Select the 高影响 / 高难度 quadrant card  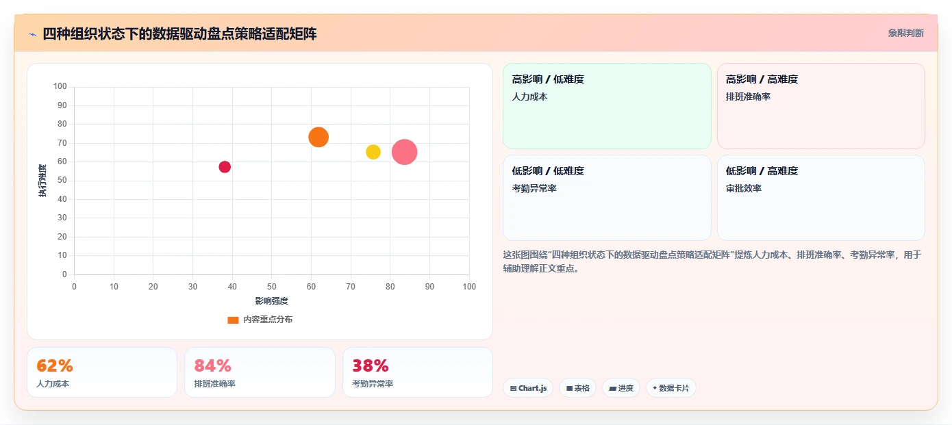click(821, 106)
